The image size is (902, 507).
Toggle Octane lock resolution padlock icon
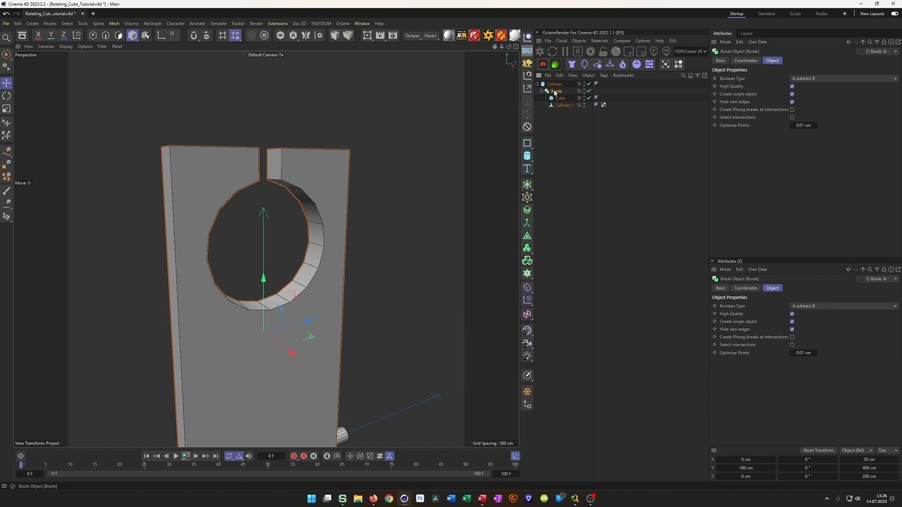click(603, 52)
